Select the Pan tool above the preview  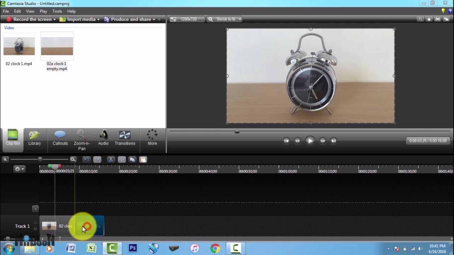(x=428, y=19)
